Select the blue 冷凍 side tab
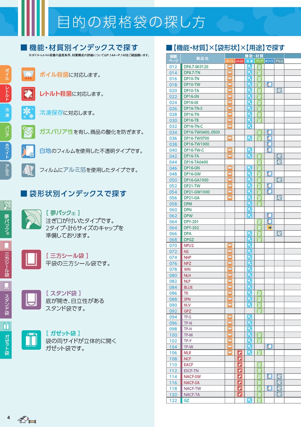The width and height of the screenshot is (301, 427). point(6,113)
